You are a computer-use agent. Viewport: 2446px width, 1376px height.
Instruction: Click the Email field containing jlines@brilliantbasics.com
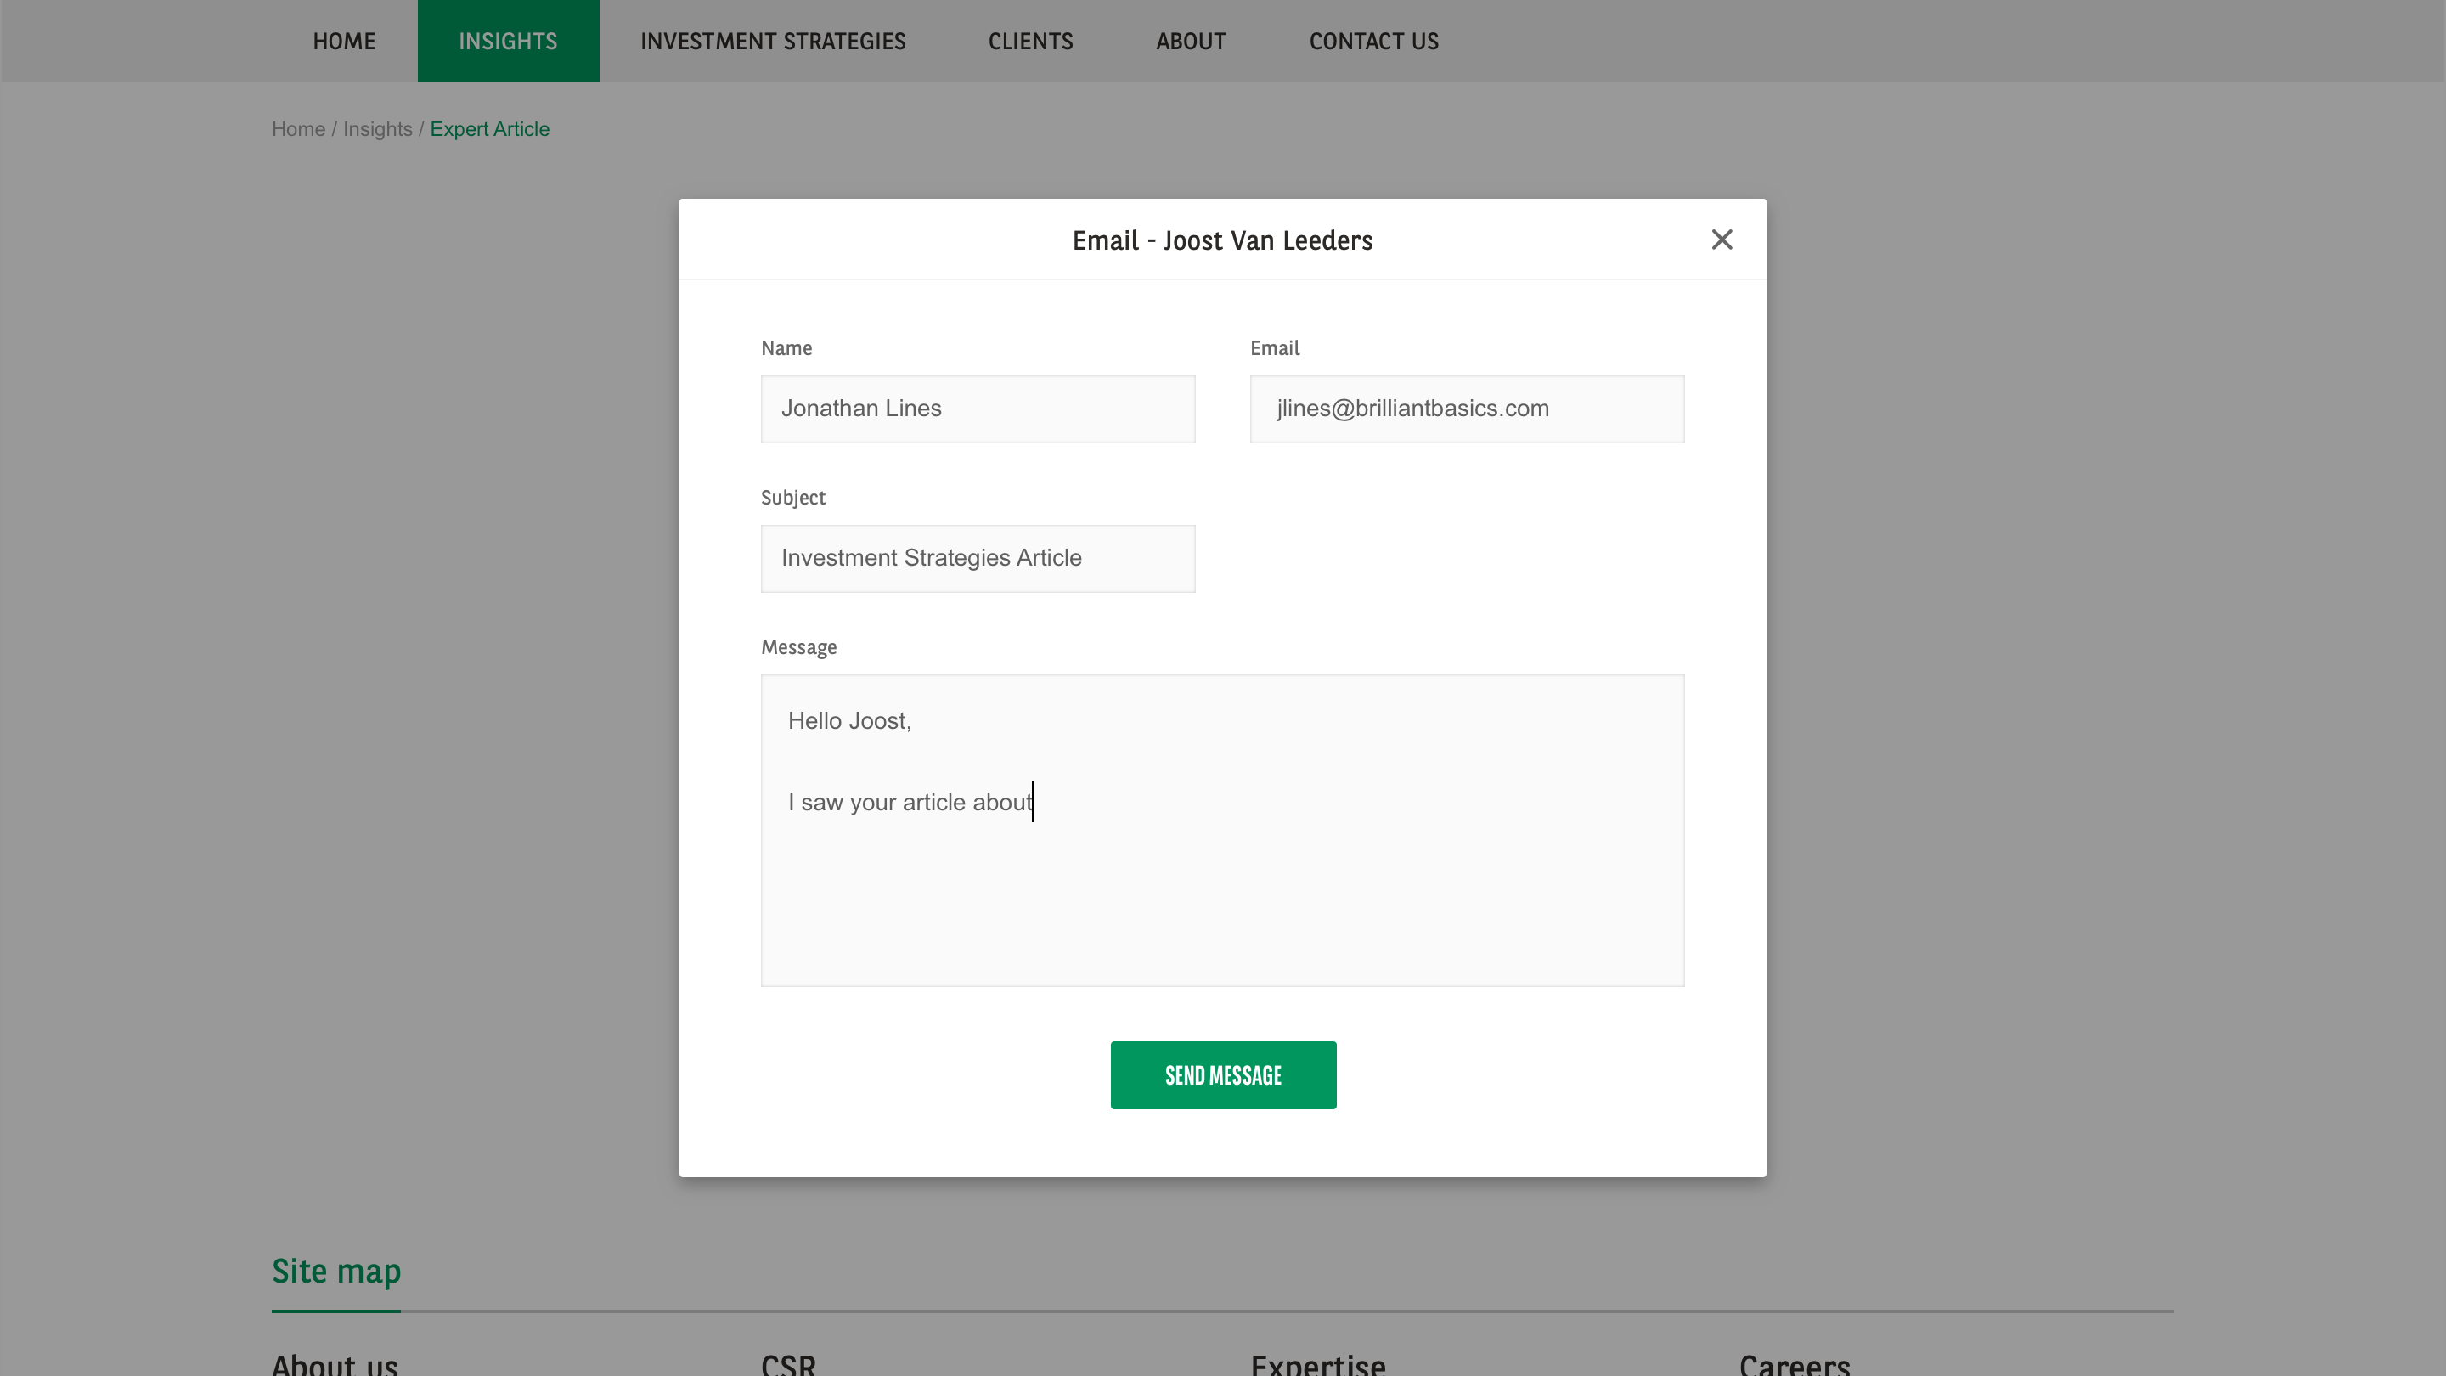point(1465,409)
